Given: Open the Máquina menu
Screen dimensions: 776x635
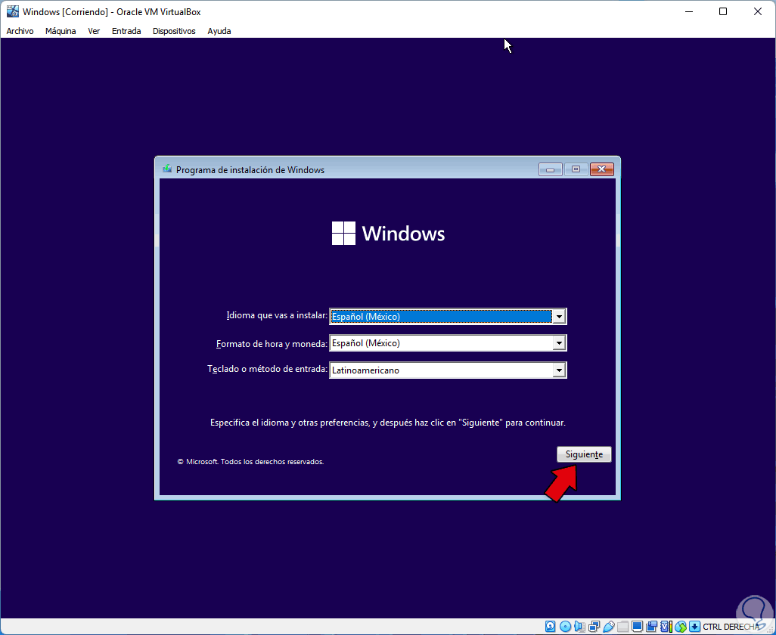Looking at the screenshot, I should pos(61,31).
